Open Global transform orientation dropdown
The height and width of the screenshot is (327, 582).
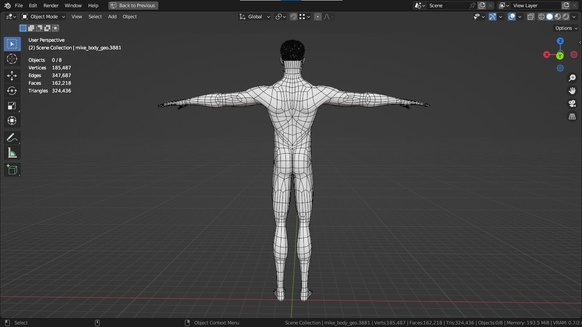(254, 17)
